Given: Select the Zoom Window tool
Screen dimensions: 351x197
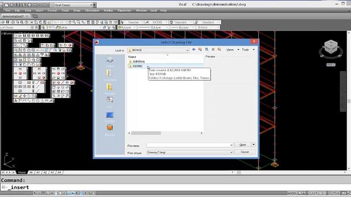Looking at the screenshot, I should coord(78,22).
